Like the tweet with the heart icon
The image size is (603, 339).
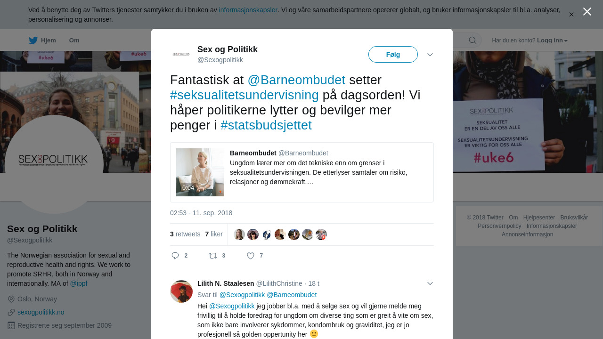(x=251, y=256)
